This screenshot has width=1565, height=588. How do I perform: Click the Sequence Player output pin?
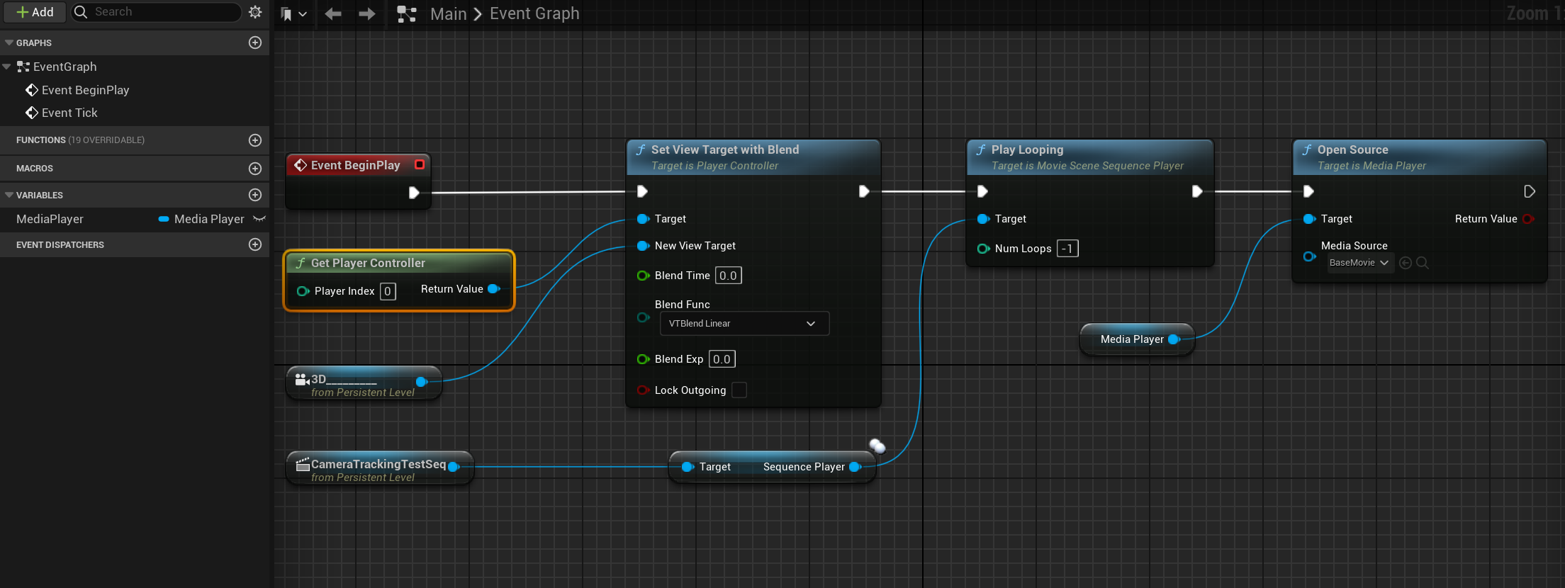click(855, 467)
